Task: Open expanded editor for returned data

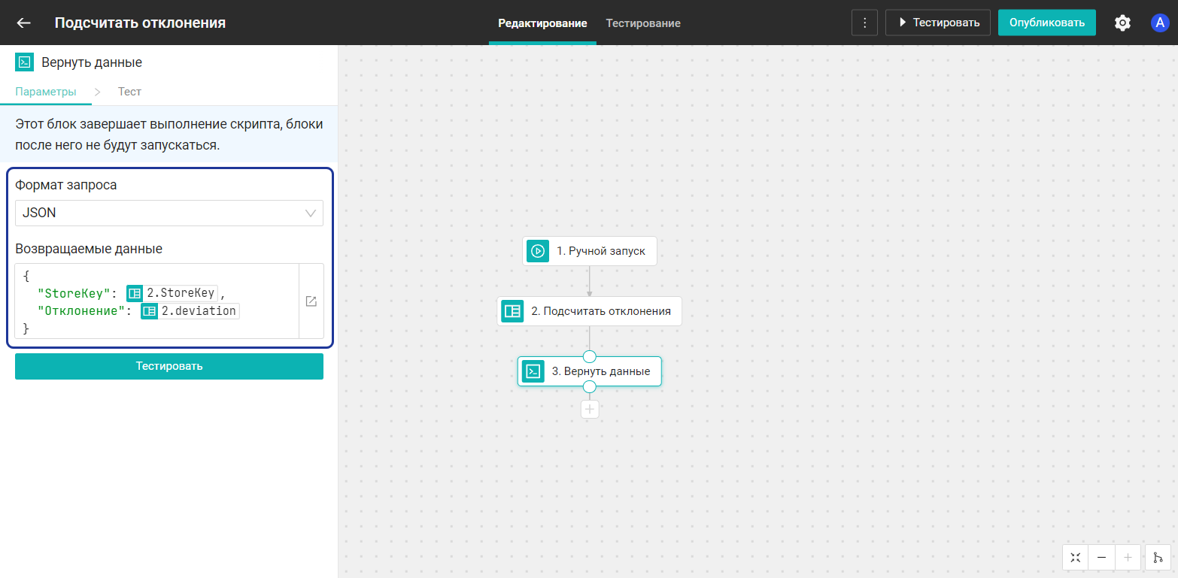Action: [x=311, y=301]
